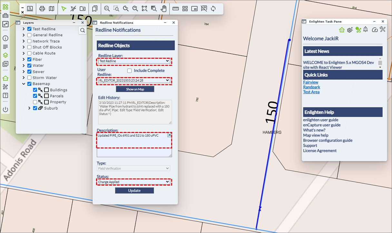Click the power icon in left sidebar
Viewport: 392px width, 233px height.
[5, 109]
